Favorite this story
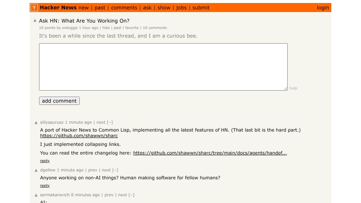Image resolution: width=361 pixels, height=203 pixels. pos(132,27)
